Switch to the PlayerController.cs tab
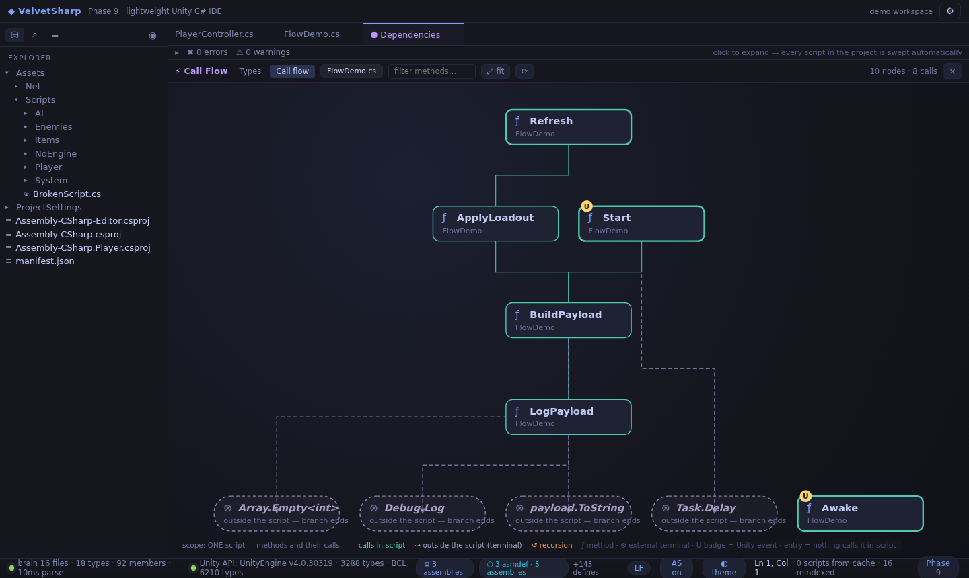 pos(222,34)
